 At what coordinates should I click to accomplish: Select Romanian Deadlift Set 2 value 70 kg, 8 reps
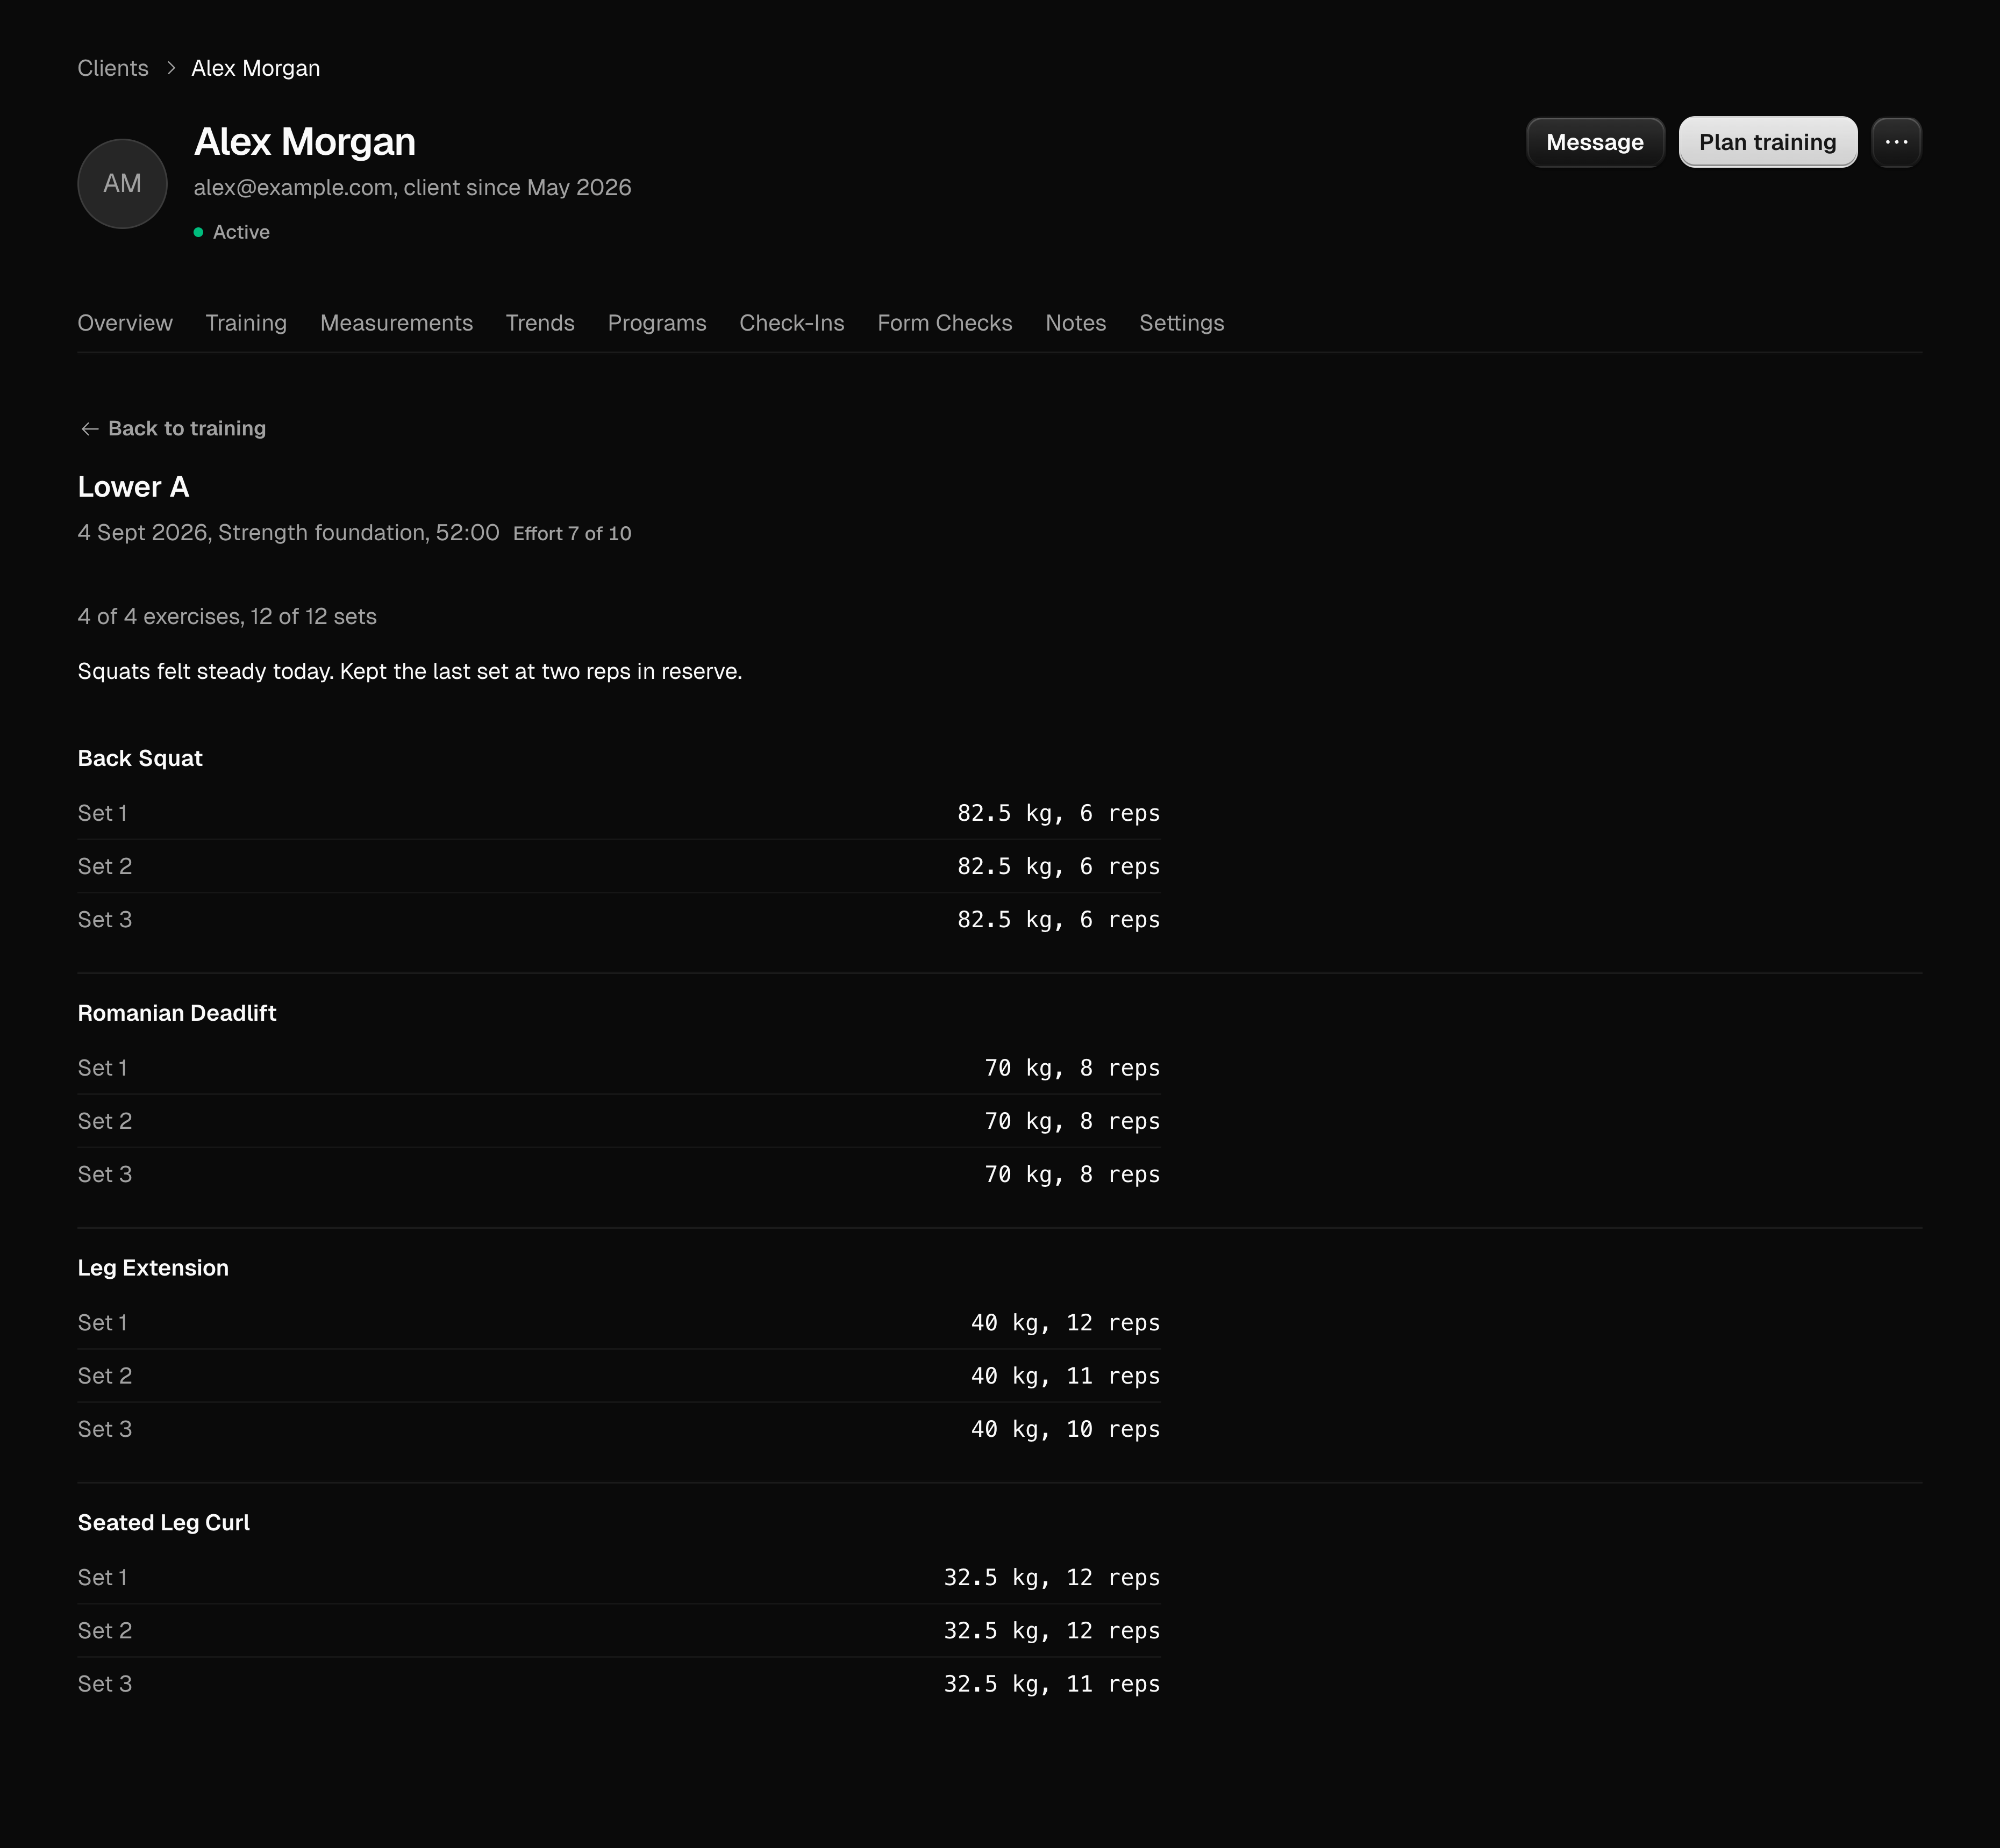[1072, 1122]
